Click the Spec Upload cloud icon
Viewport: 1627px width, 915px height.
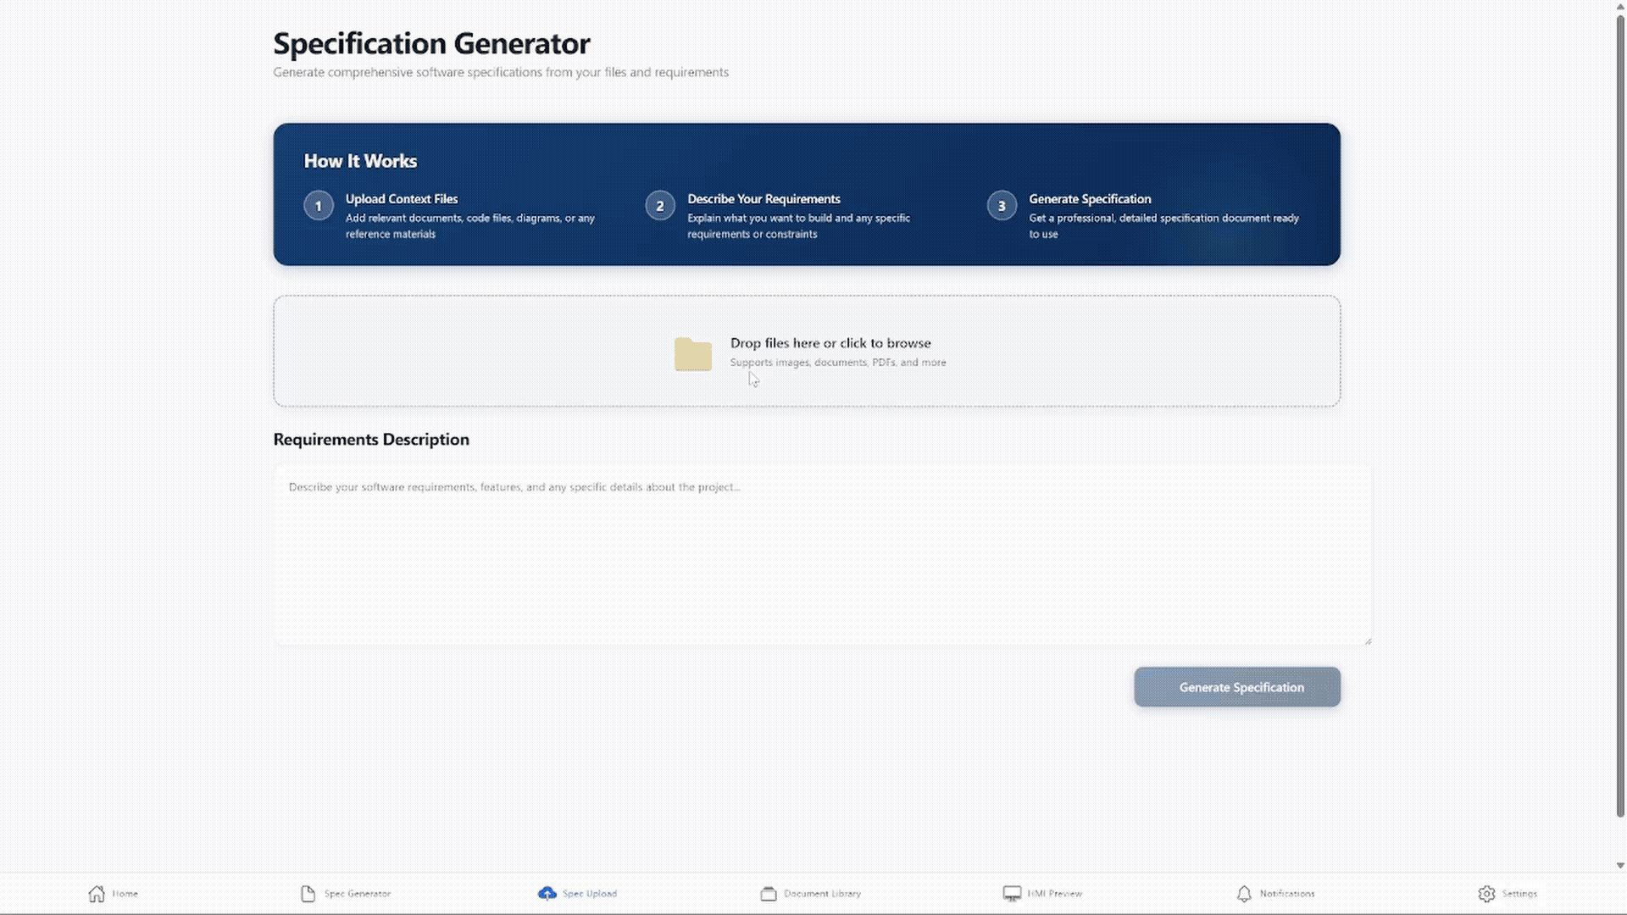547,893
